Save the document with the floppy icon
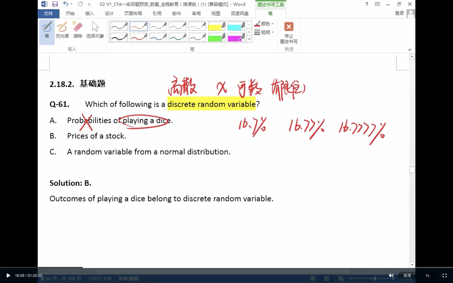 pos(55,4)
